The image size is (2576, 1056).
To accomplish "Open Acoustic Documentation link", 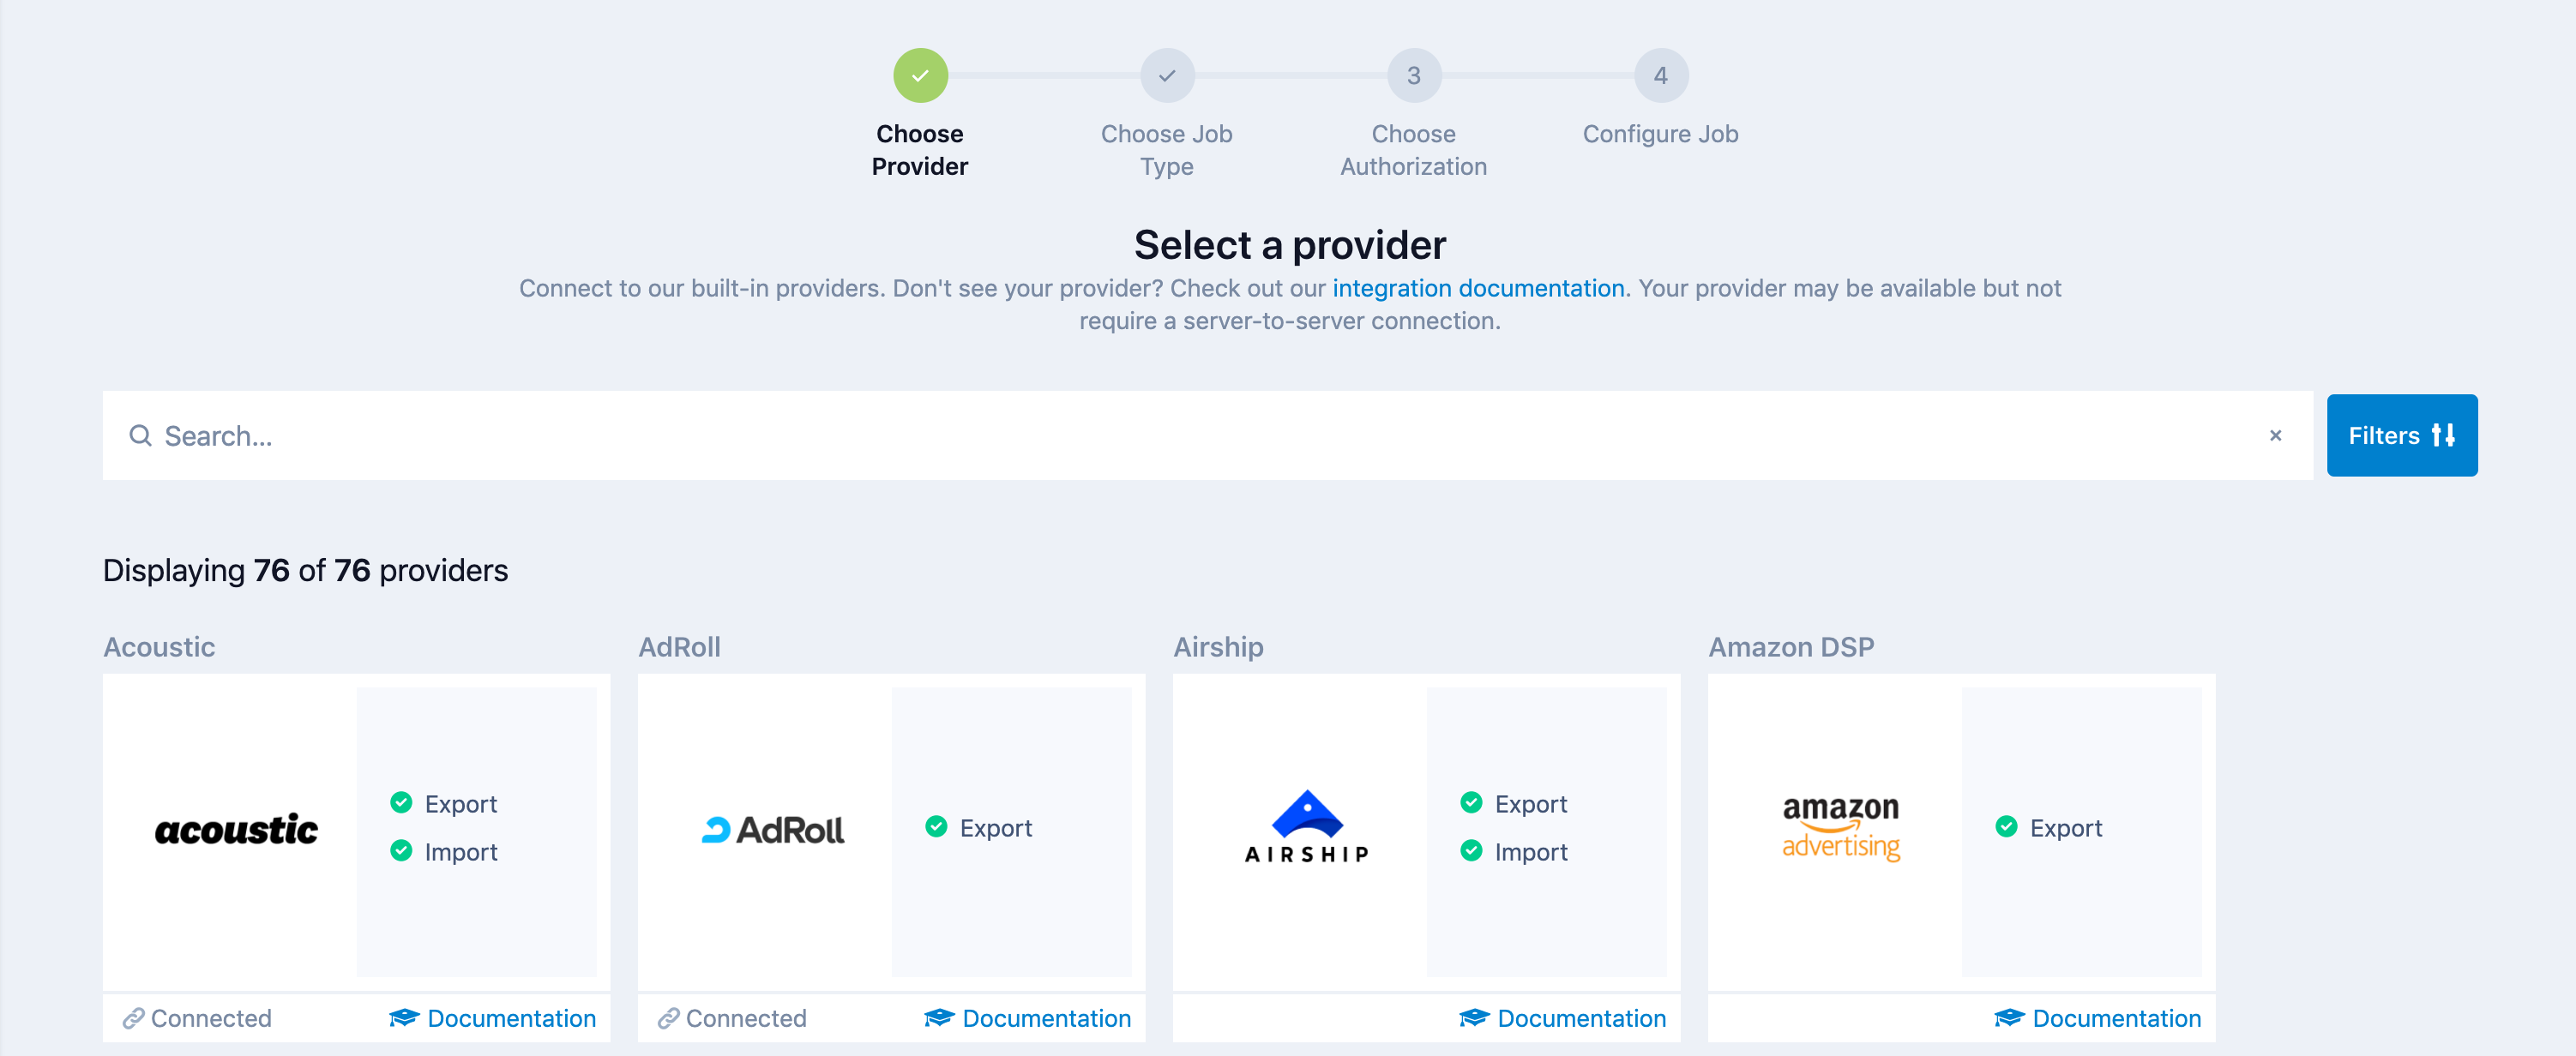I will click(x=511, y=1019).
